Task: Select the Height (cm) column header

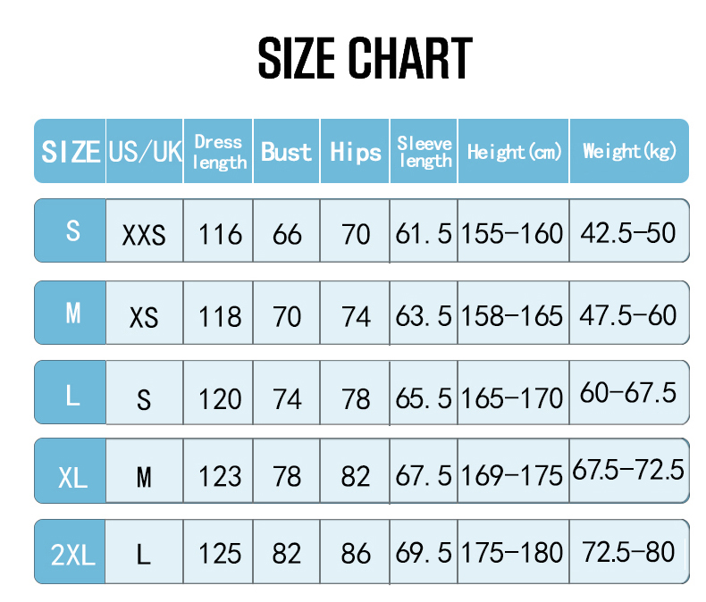Action: [514, 152]
